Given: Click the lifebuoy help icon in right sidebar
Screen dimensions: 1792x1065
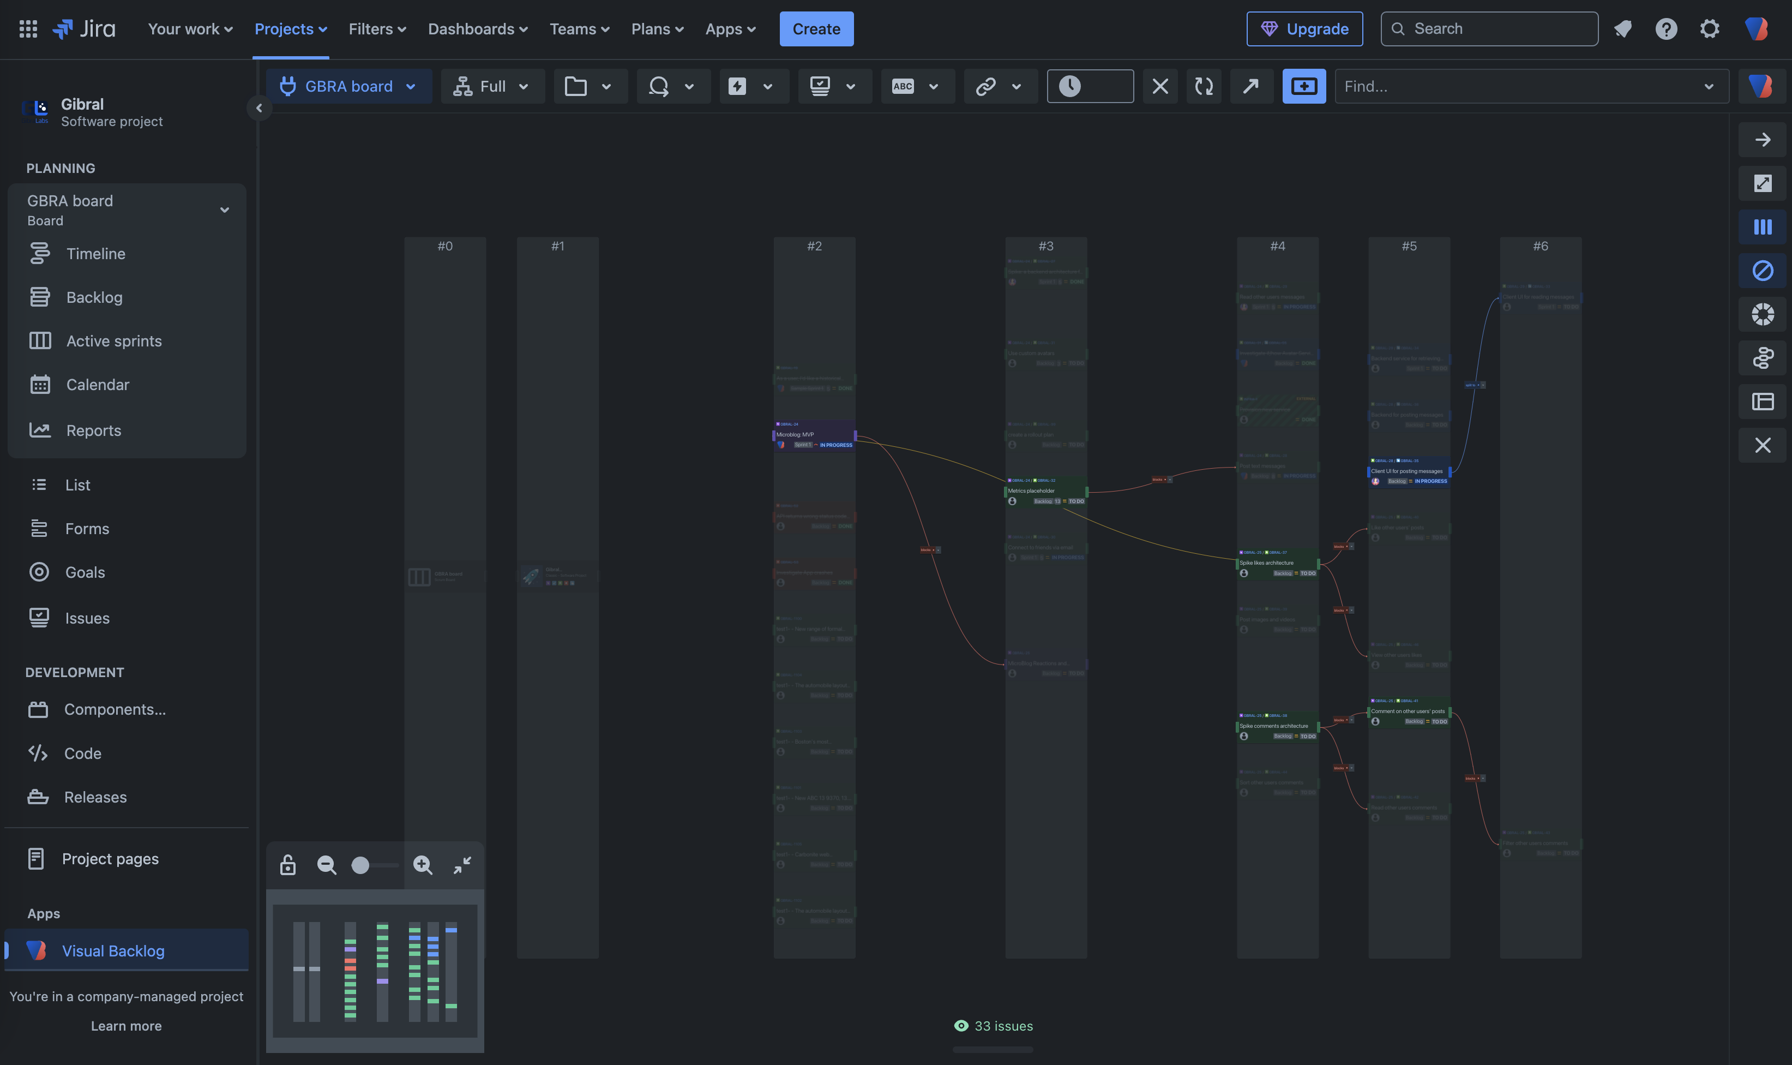Looking at the screenshot, I should click(1762, 314).
